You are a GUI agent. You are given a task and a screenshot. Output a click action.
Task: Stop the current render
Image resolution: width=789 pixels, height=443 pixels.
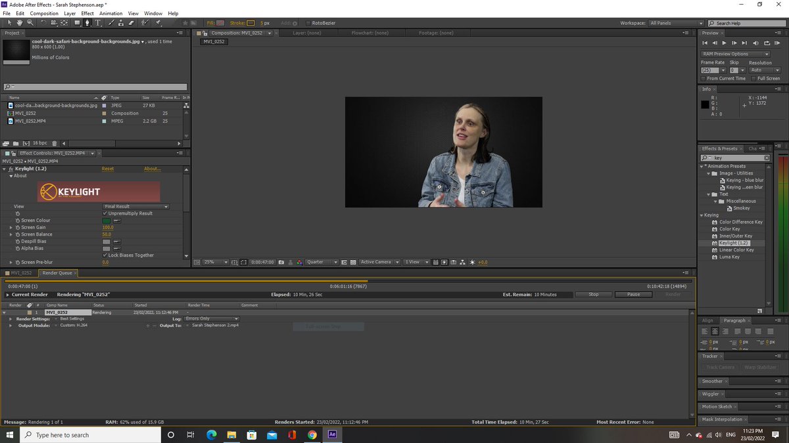[594, 295]
